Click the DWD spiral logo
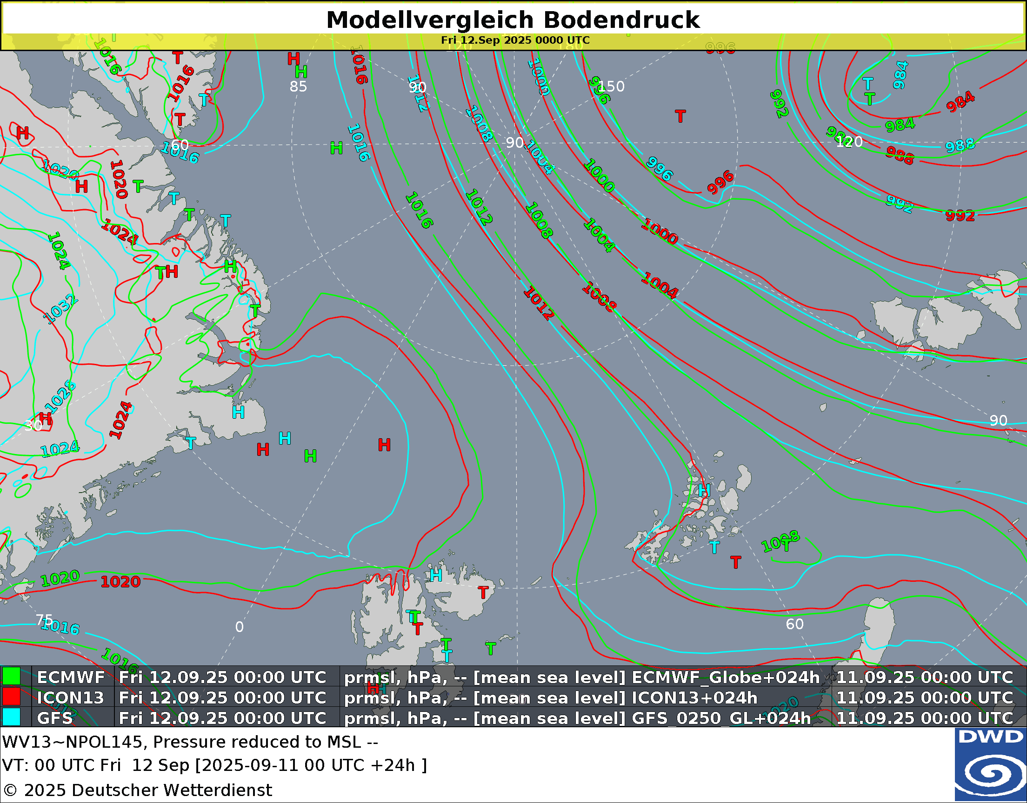Screen dimensions: 1027x803 click(x=990, y=765)
